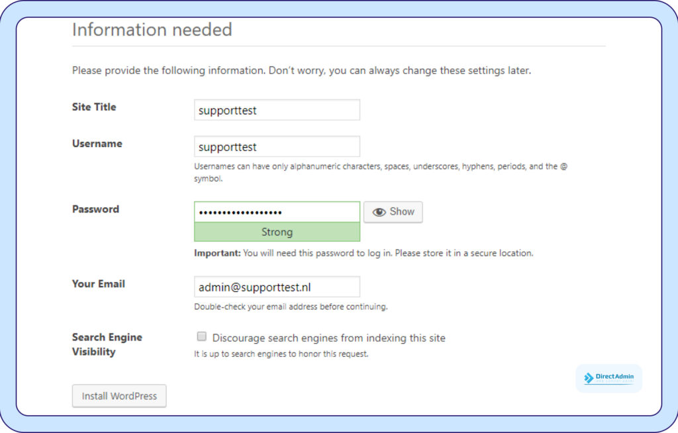Viewport: 678px width, 433px height.
Task: Focus the Password field
Action: pyautogui.click(x=277, y=212)
